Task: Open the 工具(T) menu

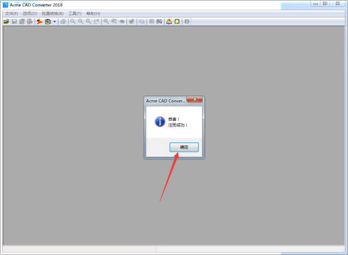Action: point(75,14)
